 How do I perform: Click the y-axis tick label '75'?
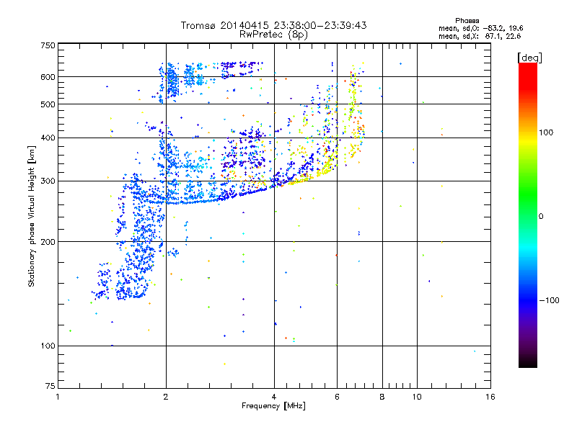(x=50, y=386)
